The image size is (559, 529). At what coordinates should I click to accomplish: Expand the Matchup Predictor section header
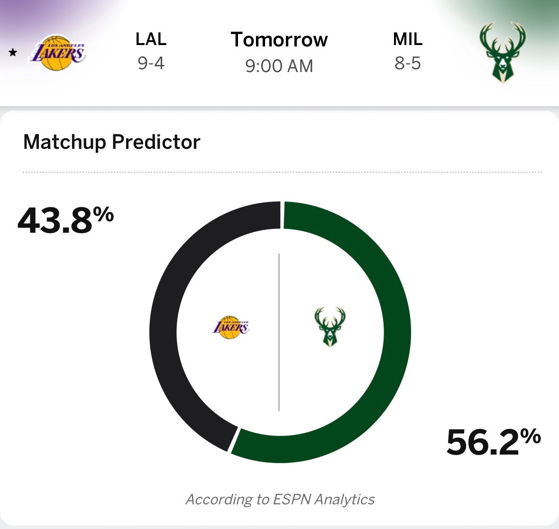(x=112, y=141)
